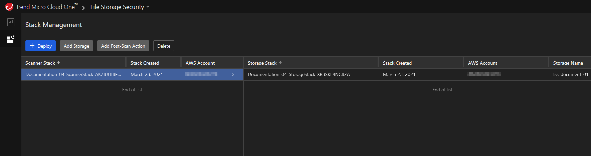Sort by storage Stack Created column
This screenshot has width=591, height=156.
tap(397, 63)
